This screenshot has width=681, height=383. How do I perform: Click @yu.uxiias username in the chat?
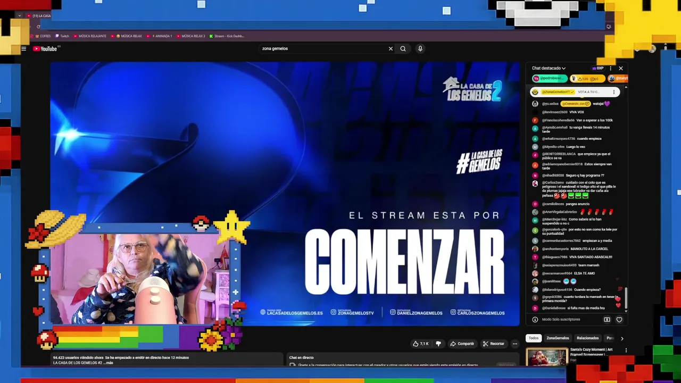coord(550,104)
